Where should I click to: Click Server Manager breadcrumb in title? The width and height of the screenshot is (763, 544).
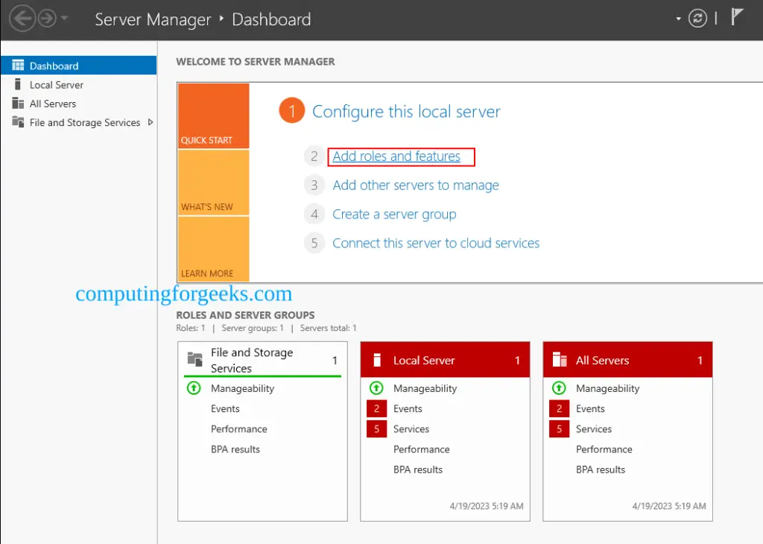coord(153,19)
